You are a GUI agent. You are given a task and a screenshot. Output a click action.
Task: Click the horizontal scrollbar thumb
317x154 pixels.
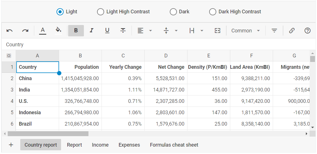(48, 134)
